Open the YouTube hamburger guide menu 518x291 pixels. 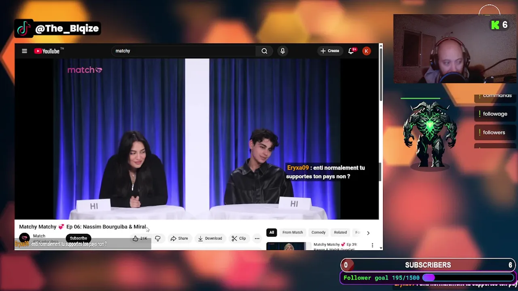click(24, 51)
